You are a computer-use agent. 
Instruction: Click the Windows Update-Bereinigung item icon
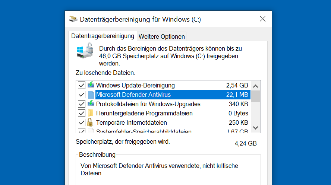tap(91, 85)
